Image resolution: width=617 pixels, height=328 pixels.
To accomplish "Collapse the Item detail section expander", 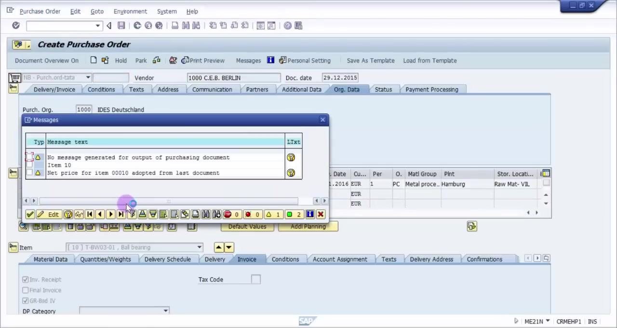I will pos(13,247).
